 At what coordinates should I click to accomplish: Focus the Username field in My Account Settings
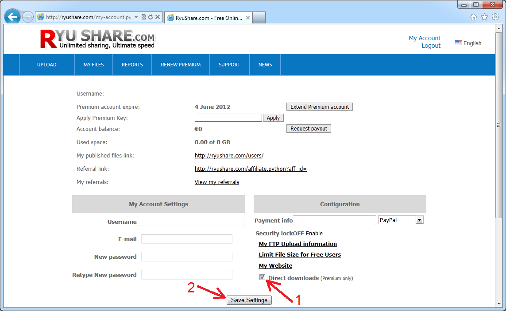[190, 221]
